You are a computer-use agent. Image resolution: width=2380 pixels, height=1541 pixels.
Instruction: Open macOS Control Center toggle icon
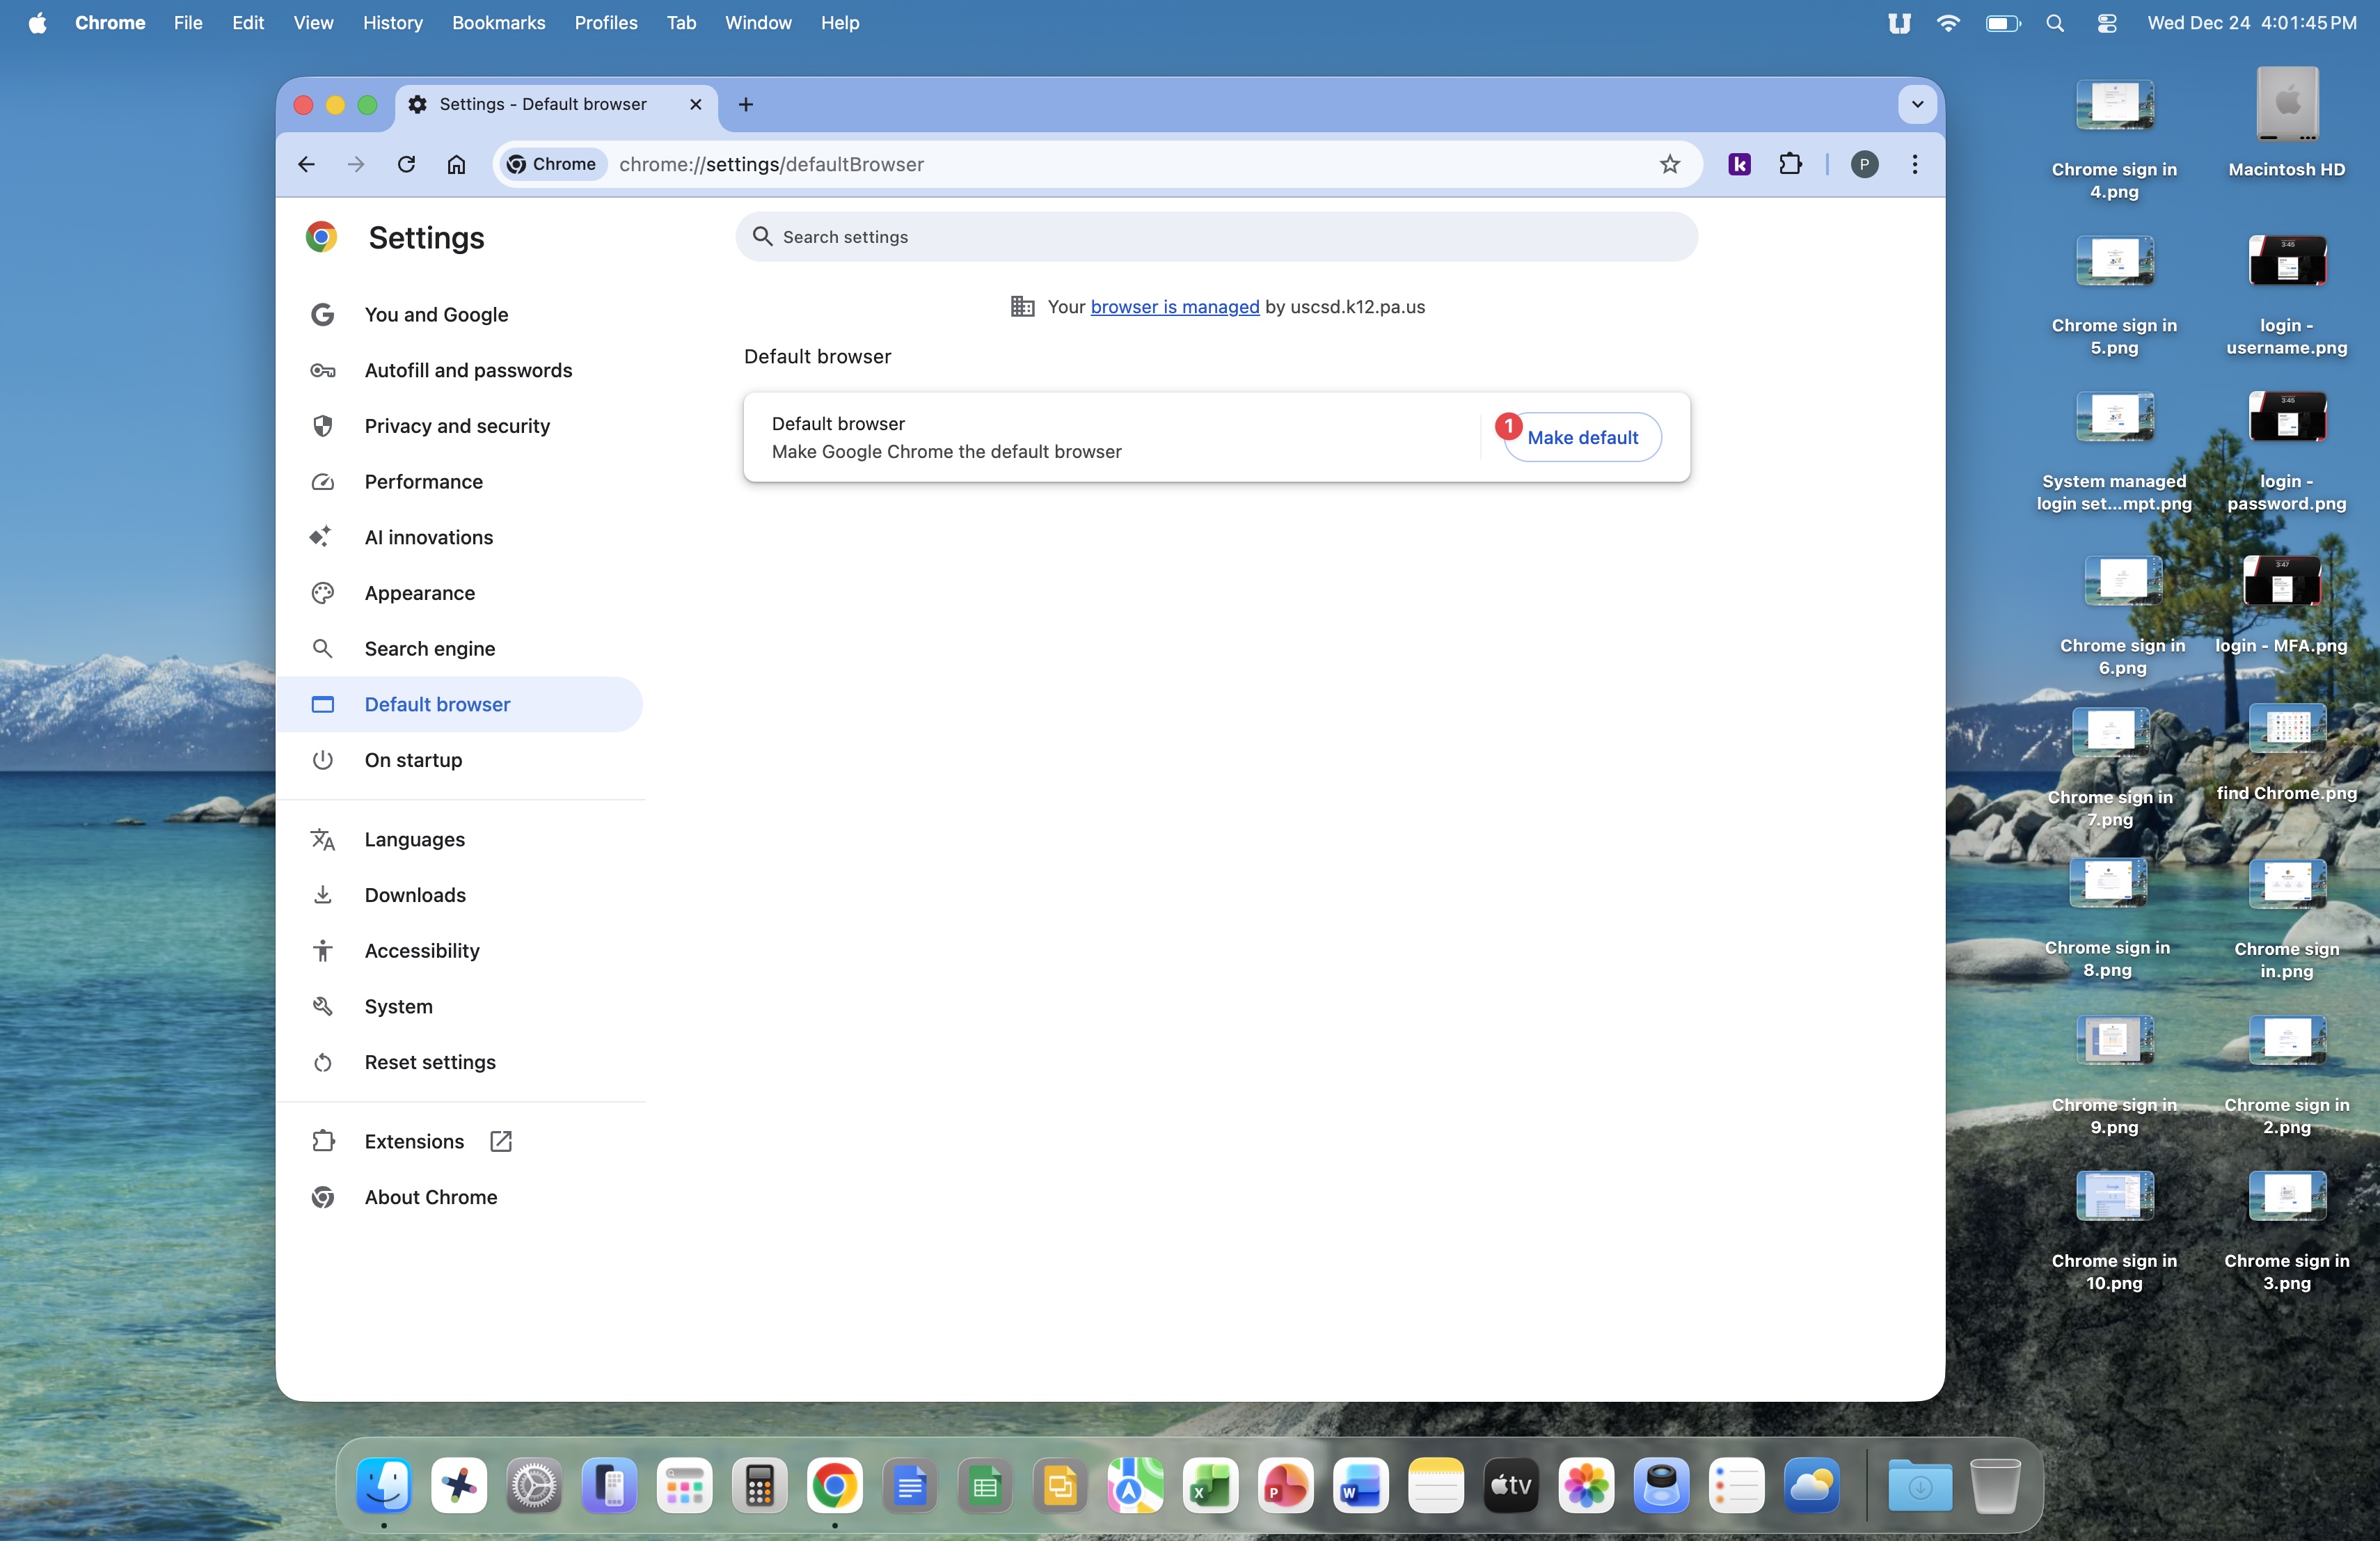click(2106, 23)
